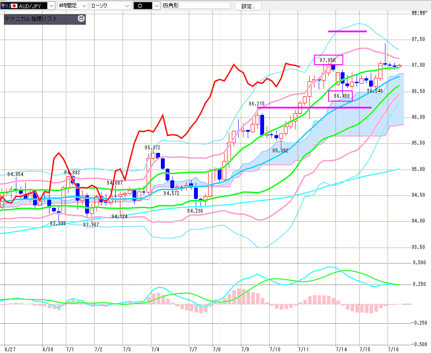
Task: Click the 95.372 high price label
Action: 152,148
